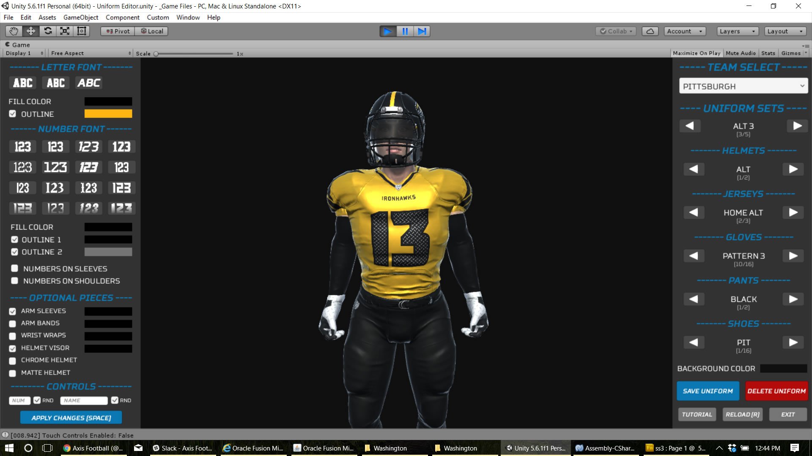The height and width of the screenshot is (456, 812).
Task: Open the Pittsburgh team select dropdown
Action: 743,86
